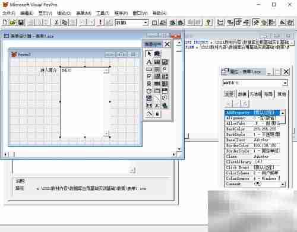Screen dimensions: 297x232
Task: Toggle the Form Controls Toolbar icon
Action: 255,23
